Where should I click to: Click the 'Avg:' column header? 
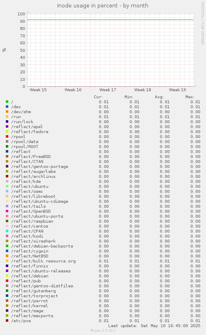[159, 97]
